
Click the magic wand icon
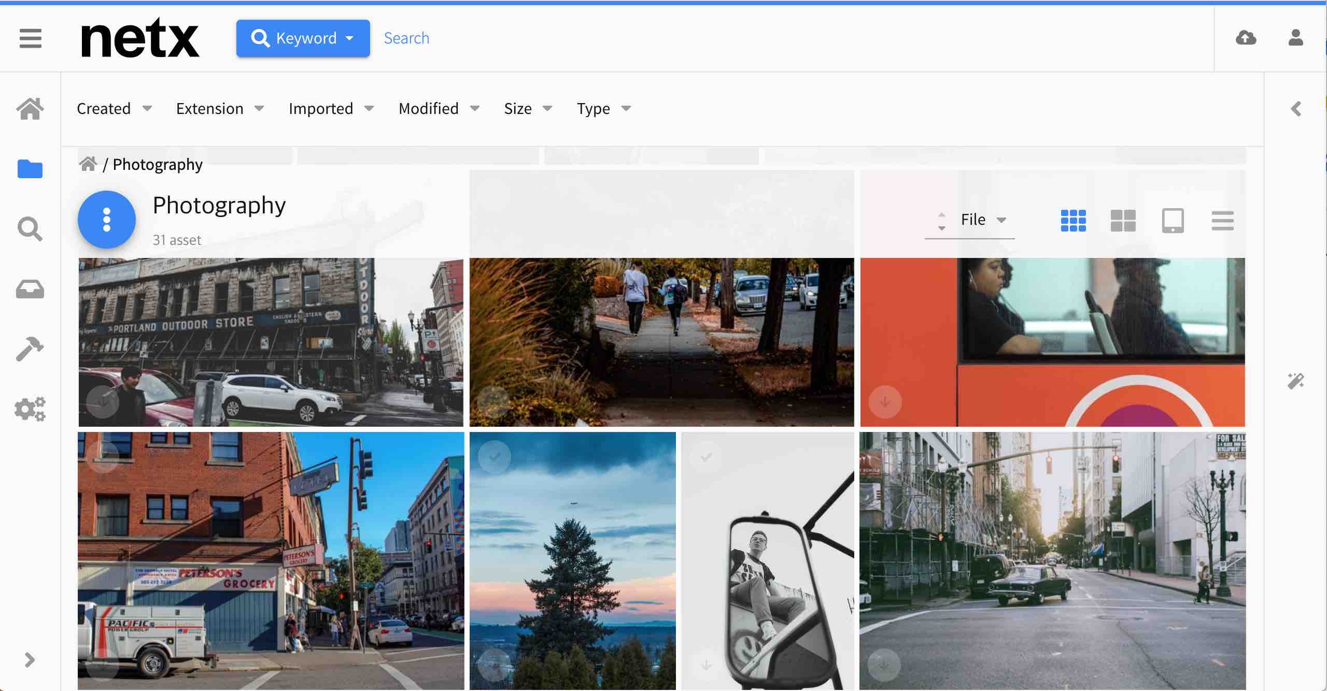[1295, 381]
